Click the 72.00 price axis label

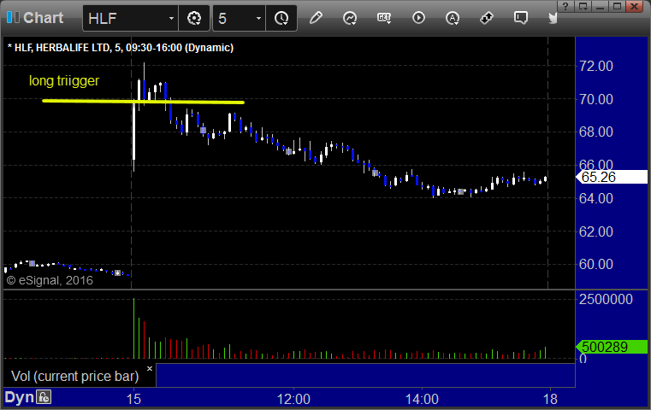pos(595,66)
